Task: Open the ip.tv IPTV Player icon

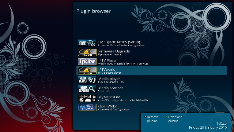Action: tap(87, 62)
